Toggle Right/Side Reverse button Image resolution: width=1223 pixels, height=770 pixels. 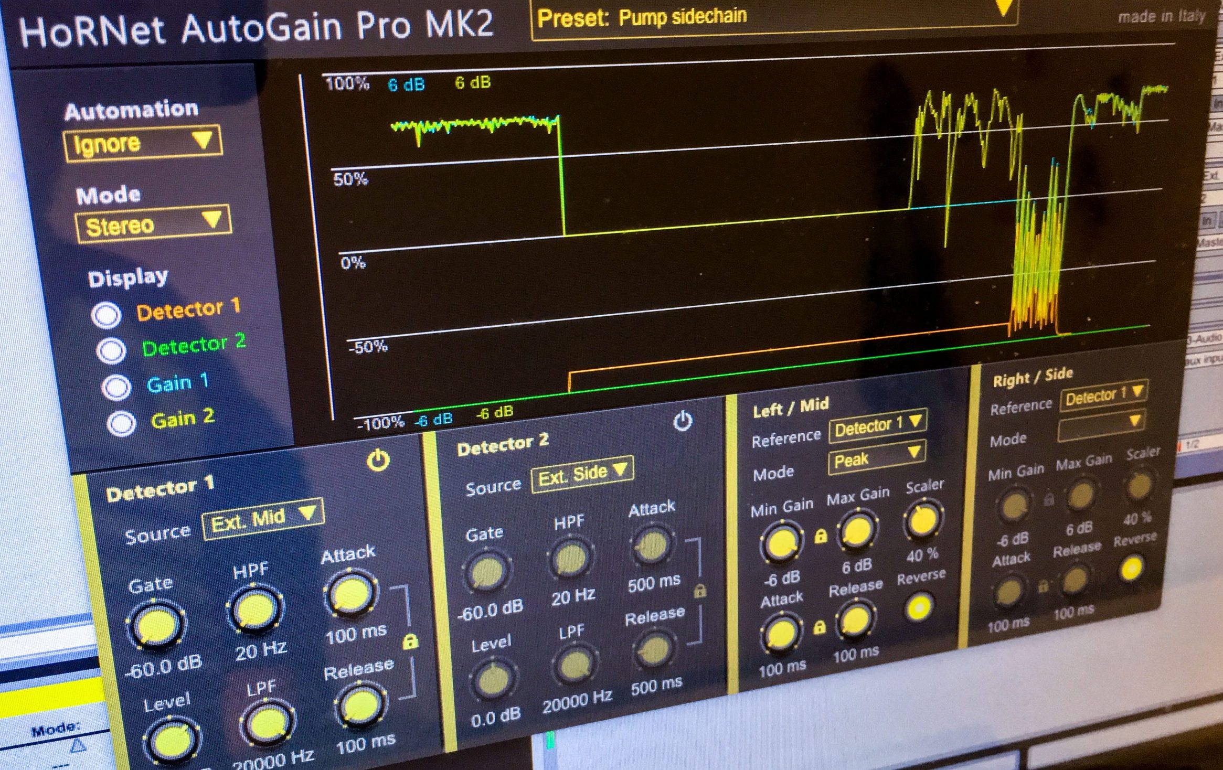coord(1131,569)
